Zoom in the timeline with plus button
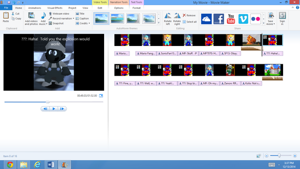This screenshot has width=300, height=169. point(295,156)
